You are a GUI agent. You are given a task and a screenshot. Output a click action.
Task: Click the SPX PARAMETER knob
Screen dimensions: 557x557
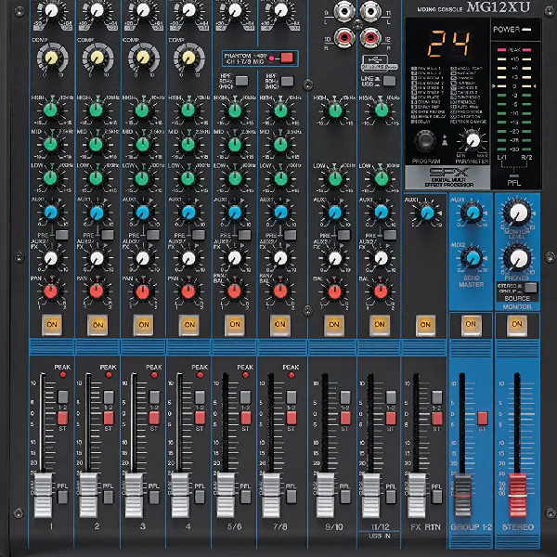coord(473,141)
